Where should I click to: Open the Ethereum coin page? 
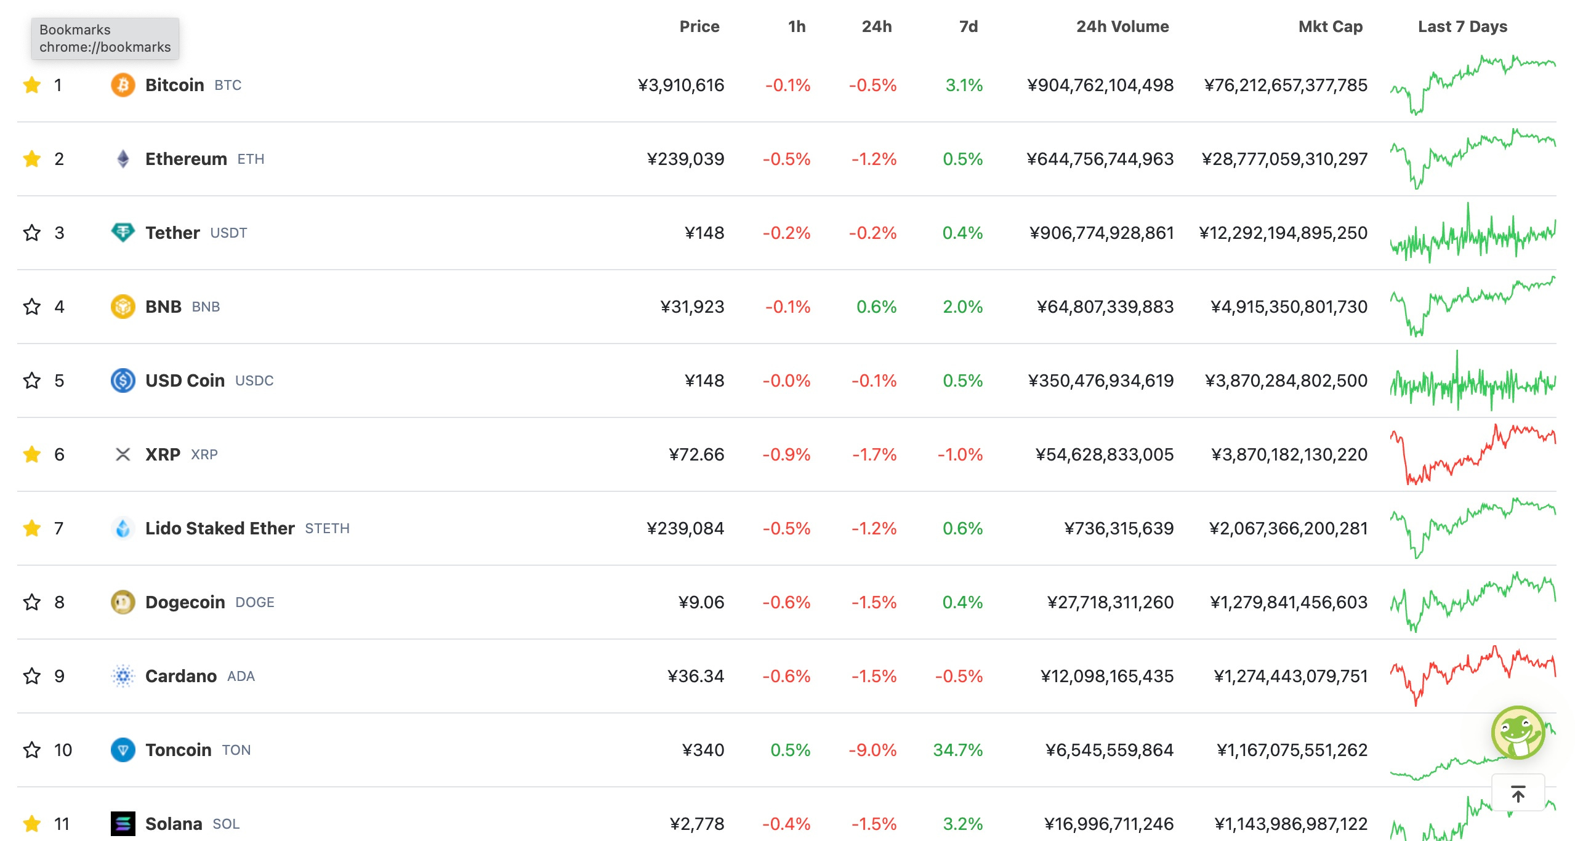coord(186,159)
